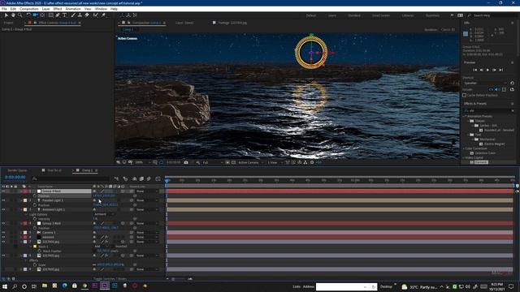Open Composition Mini-Flowchart in timeline

point(116,178)
